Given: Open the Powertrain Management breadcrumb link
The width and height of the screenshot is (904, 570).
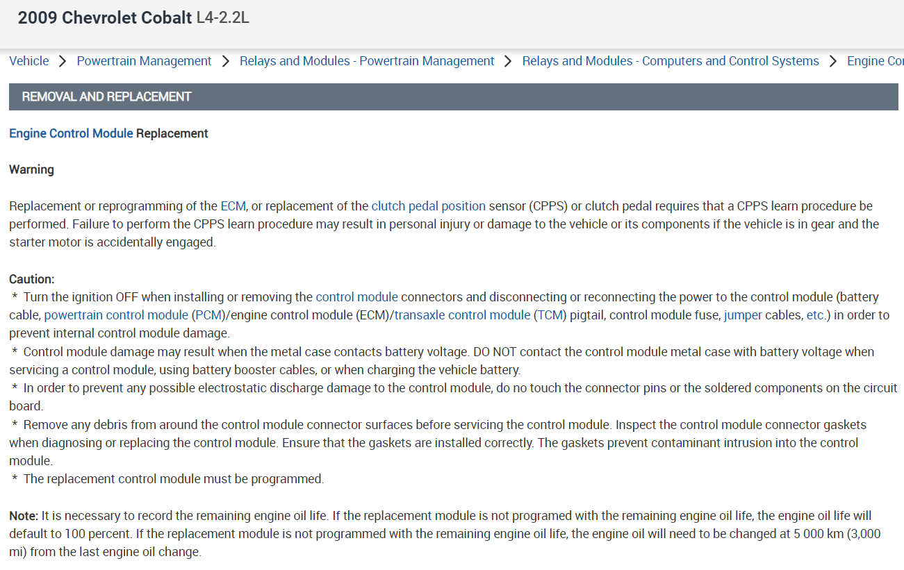Looking at the screenshot, I should 144,61.
